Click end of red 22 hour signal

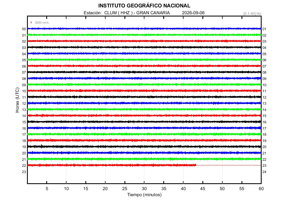coord(196,165)
